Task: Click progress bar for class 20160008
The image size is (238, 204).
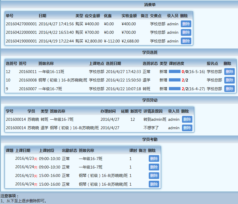Action: point(174,80)
